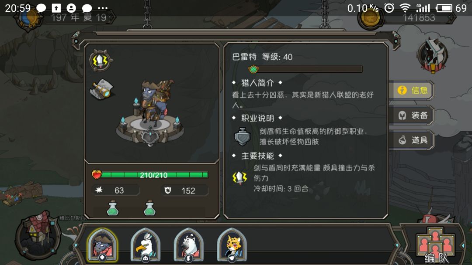Tap the lightning sword skill icon
Screen dimensions: 472x265
101,61
